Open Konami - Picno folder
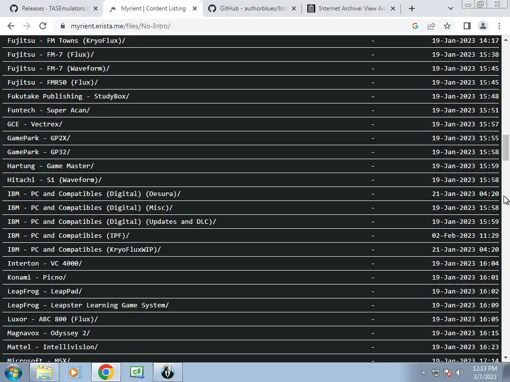This screenshot has width=510, height=382. click(37, 278)
